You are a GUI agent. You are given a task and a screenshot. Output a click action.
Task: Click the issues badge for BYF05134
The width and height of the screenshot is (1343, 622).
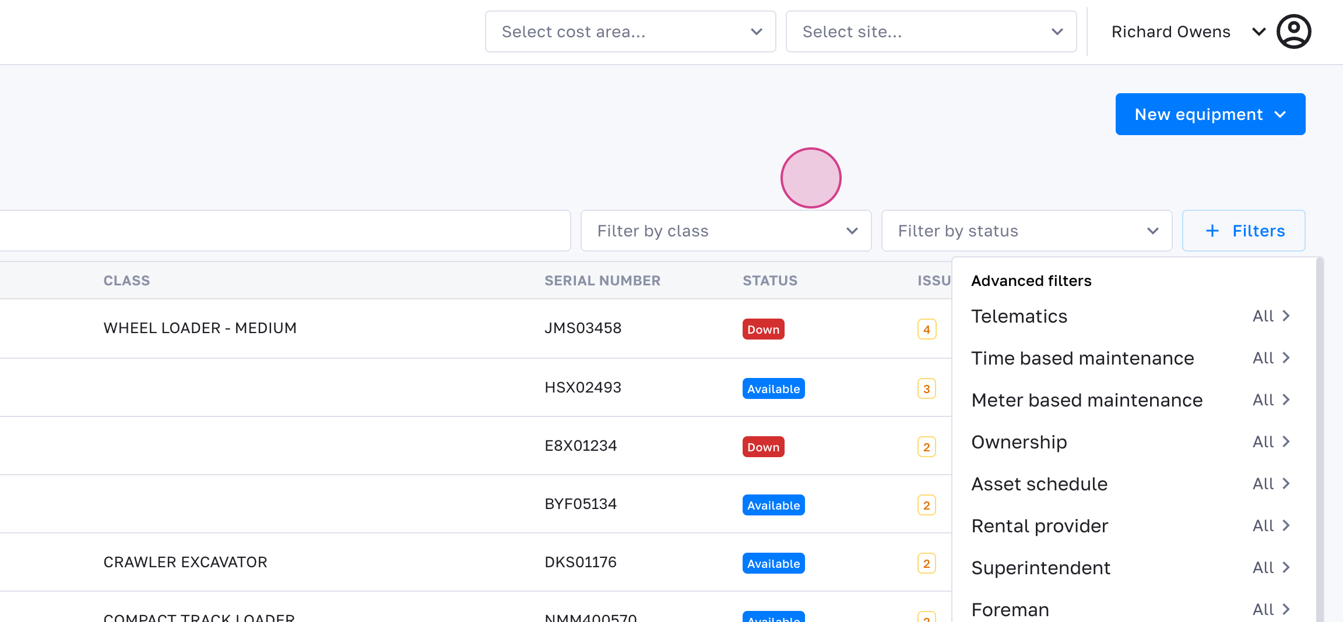pyautogui.click(x=926, y=506)
